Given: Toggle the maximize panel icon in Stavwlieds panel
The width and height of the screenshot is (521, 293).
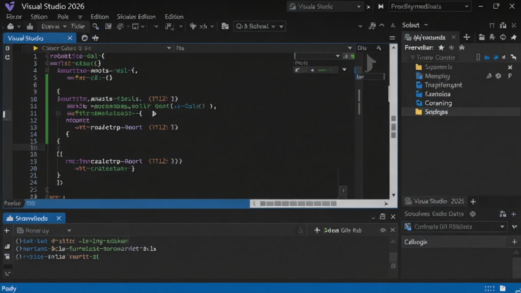Looking at the screenshot, I should [x=383, y=217].
